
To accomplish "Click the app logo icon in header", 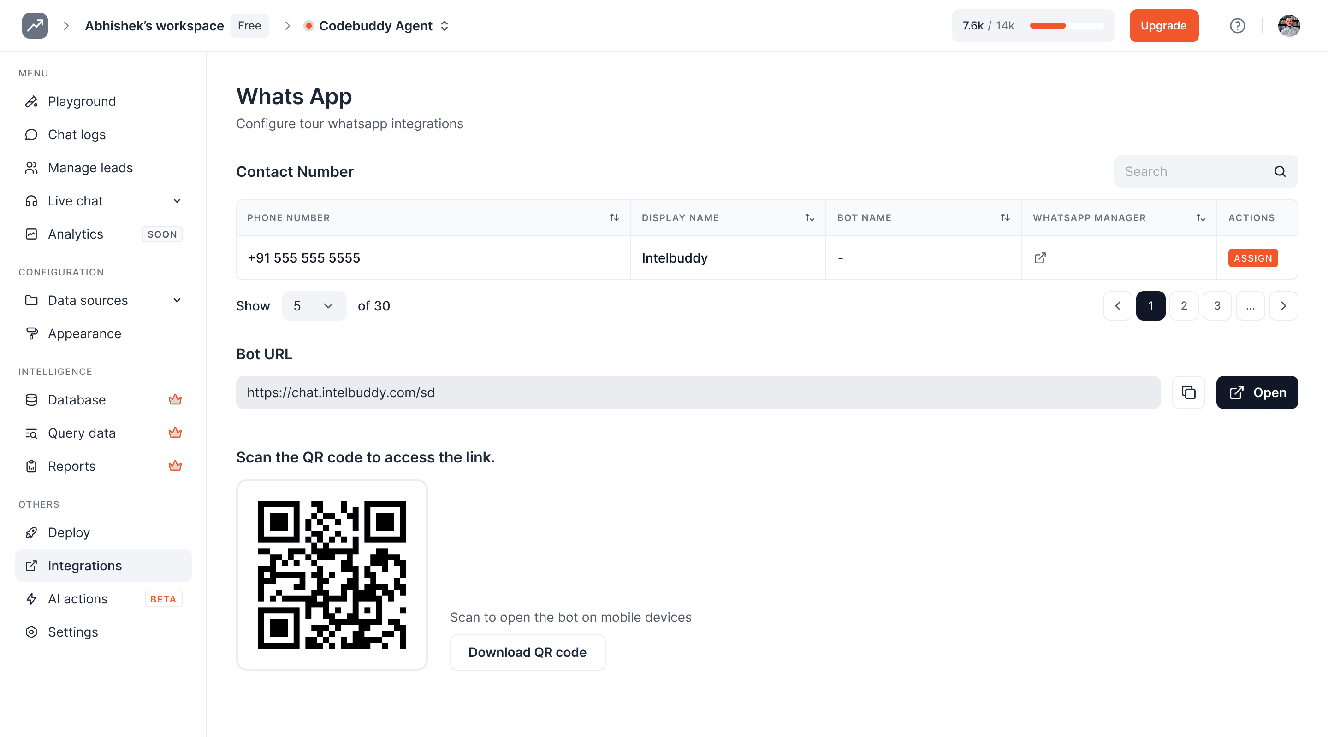I will pyautogui.click(x=35, y=26).
